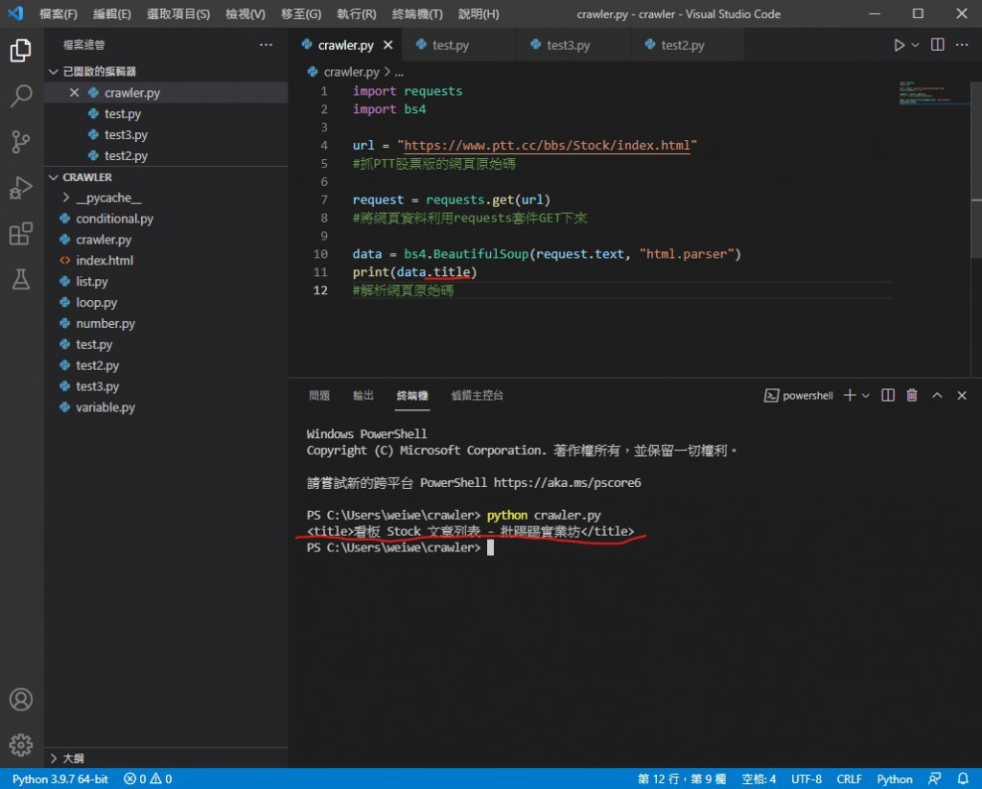Switch to the test2.py editor tab
982x789 pixels.
click(688, 45)
